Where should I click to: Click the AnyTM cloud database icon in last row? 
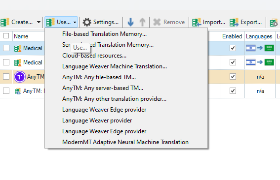(x=17, y=91)
